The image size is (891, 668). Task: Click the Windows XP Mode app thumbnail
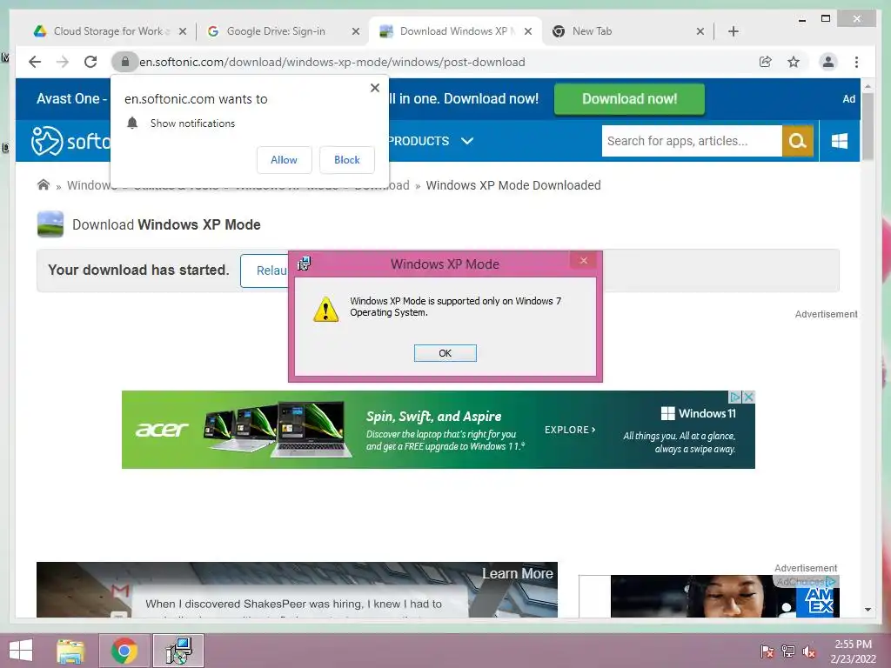(50, 224)
